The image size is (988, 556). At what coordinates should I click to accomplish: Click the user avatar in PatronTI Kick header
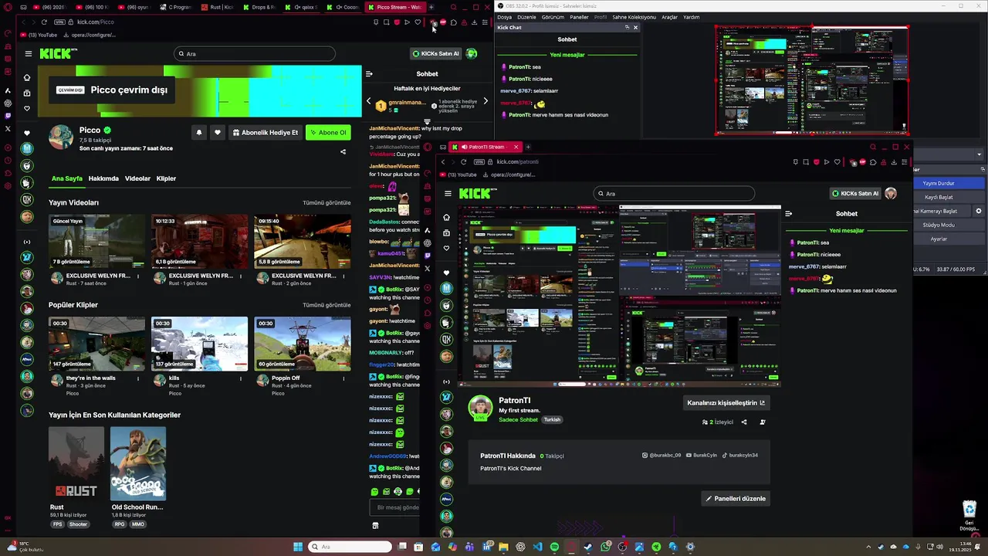click(891, 193)
